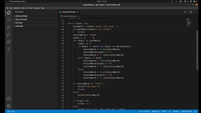
Task: Open the Testing flask view
Action: tap(8, 49)
